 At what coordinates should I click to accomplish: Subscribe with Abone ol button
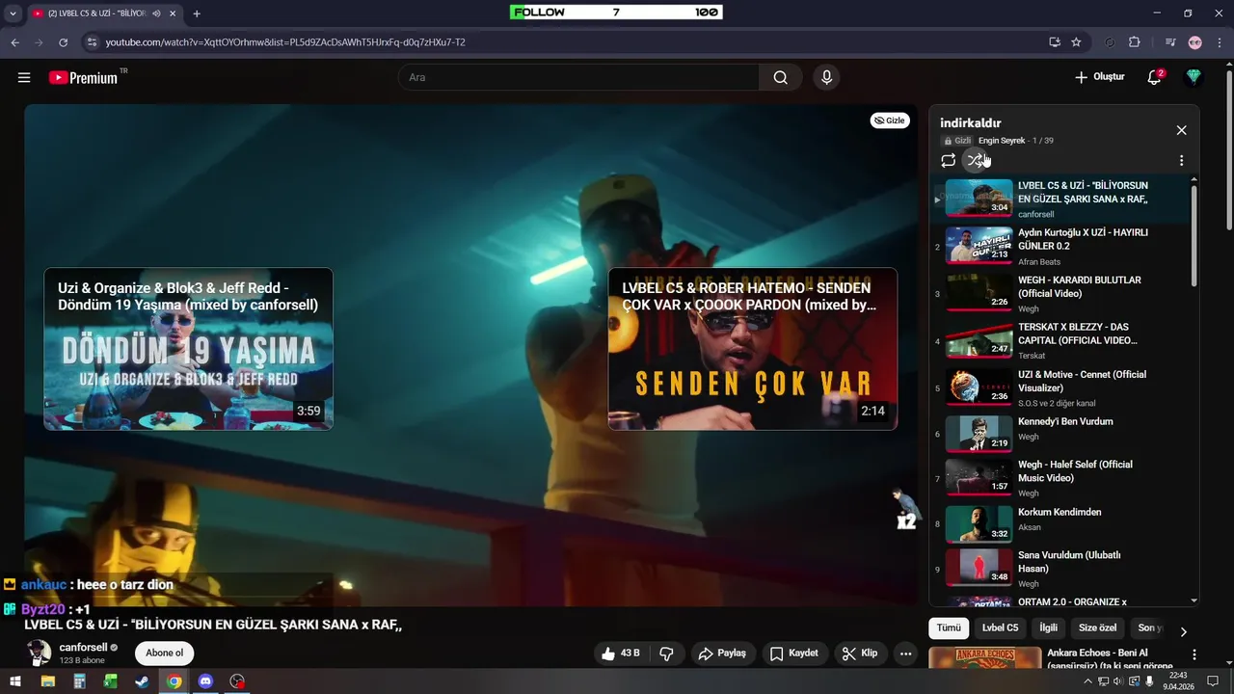pos(164,654)
